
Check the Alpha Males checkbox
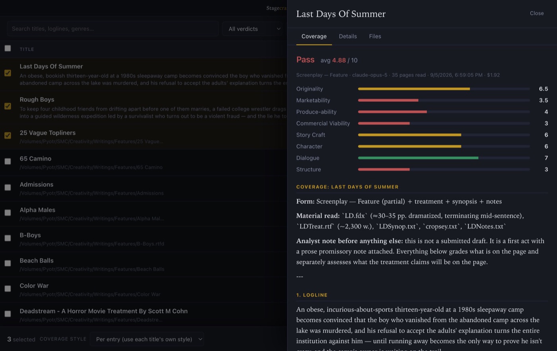click(8, 213)
